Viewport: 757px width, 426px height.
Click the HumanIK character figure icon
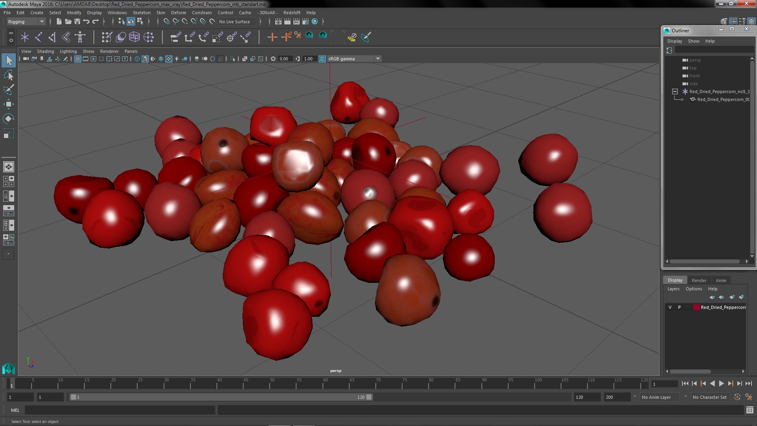[x=80, y=37]
